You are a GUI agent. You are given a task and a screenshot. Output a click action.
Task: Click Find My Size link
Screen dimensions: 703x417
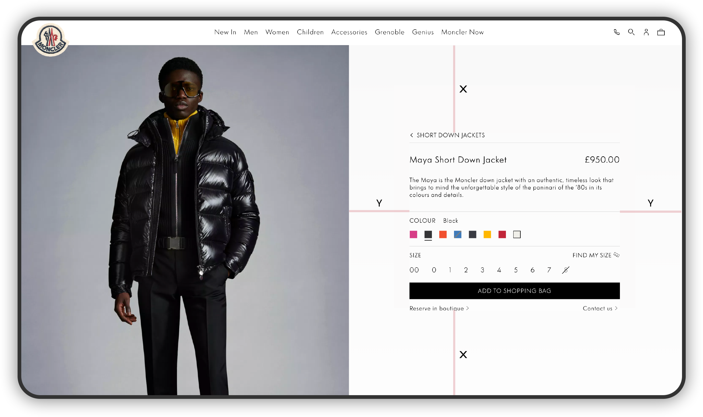pyautogui.click(x=592, y=255)
